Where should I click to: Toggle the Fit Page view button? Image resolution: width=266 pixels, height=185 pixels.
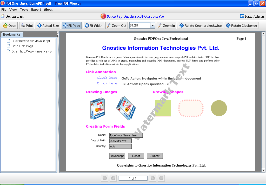point(72,25)
